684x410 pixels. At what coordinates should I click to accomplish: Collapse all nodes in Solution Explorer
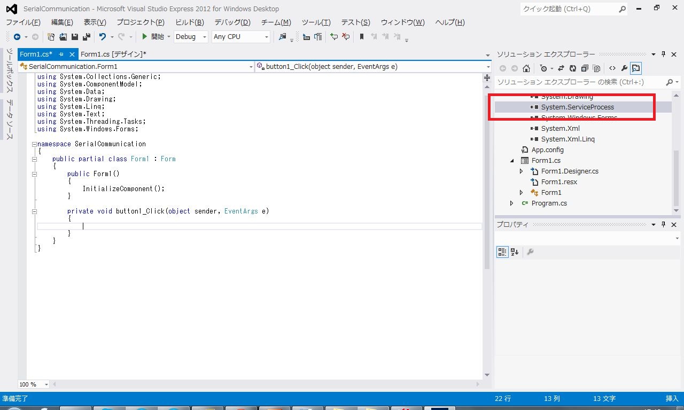pyautogui.click(x=585, y=68)
